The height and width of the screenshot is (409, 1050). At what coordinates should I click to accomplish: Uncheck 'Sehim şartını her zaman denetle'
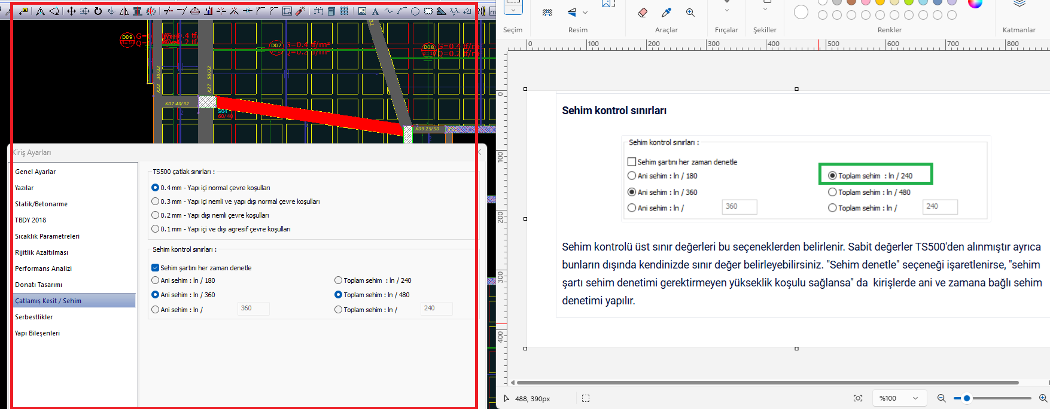(155, 268)
